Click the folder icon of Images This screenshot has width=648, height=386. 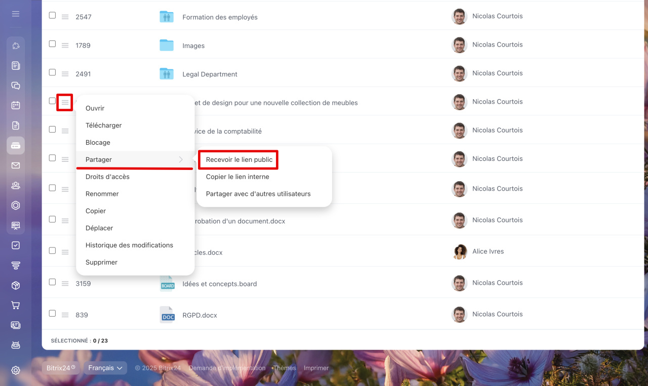(167, 45)
